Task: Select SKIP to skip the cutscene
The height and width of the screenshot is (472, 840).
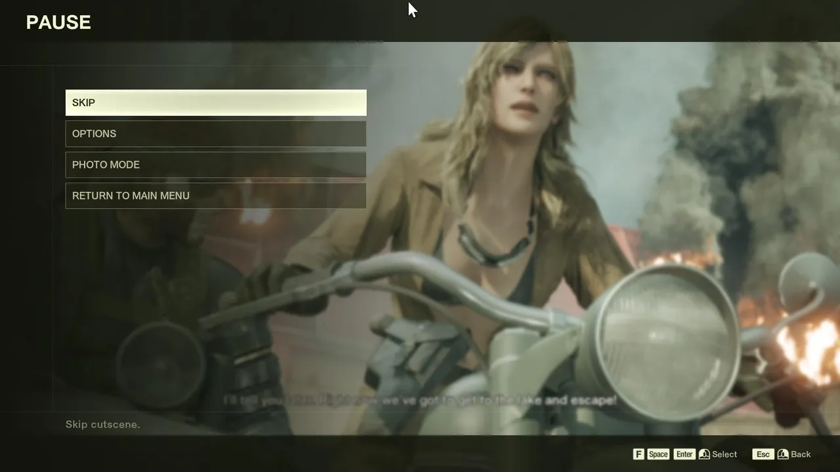Action: click(x=216, y=103)
